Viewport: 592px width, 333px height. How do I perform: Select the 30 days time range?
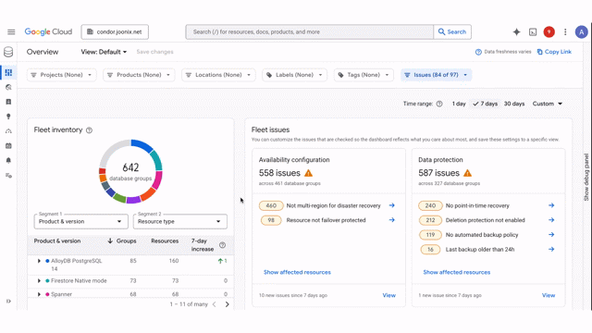tap(514, 104)
